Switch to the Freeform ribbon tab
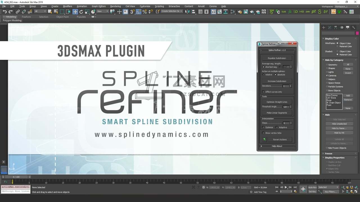 coord(26,17)
